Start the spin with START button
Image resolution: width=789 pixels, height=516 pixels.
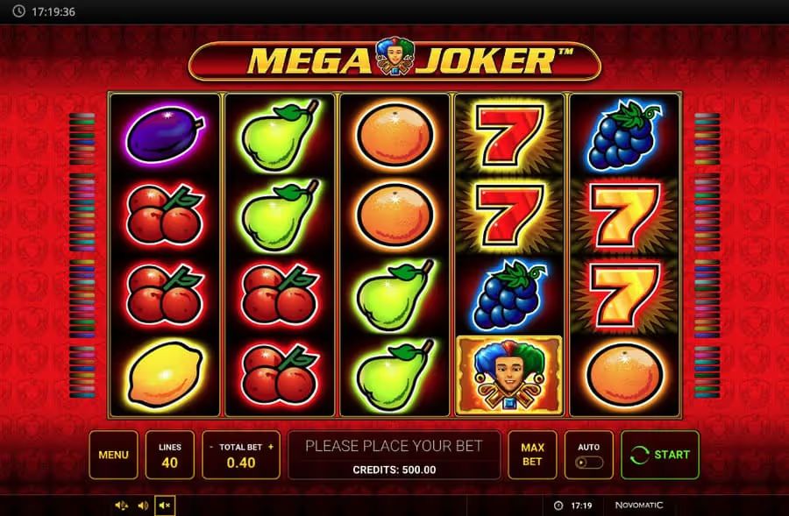tap(659, 455)
